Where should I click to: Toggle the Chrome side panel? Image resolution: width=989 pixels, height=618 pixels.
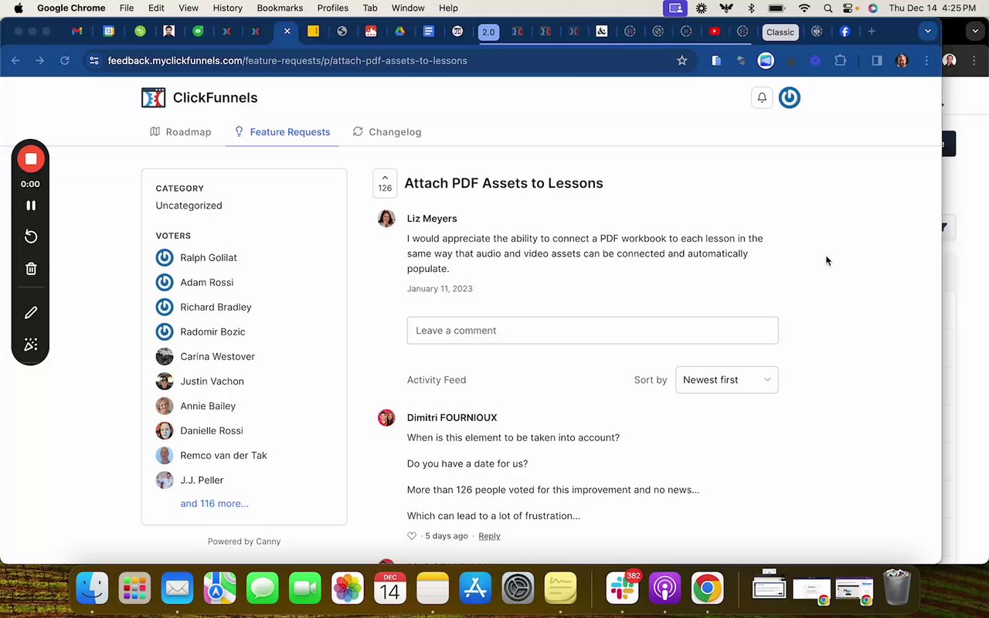[876, 60]
